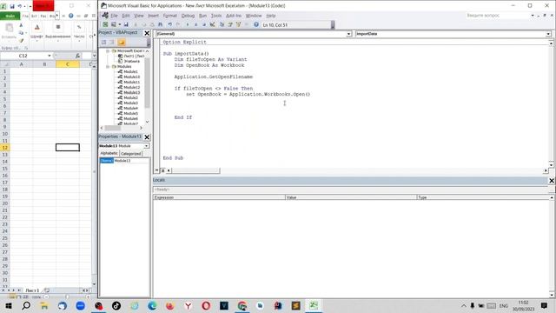Image resolution: width=556 pixels, height=313 pixels.
Task: Collapse the Modules folder in project tree
Action: point(108,66)
